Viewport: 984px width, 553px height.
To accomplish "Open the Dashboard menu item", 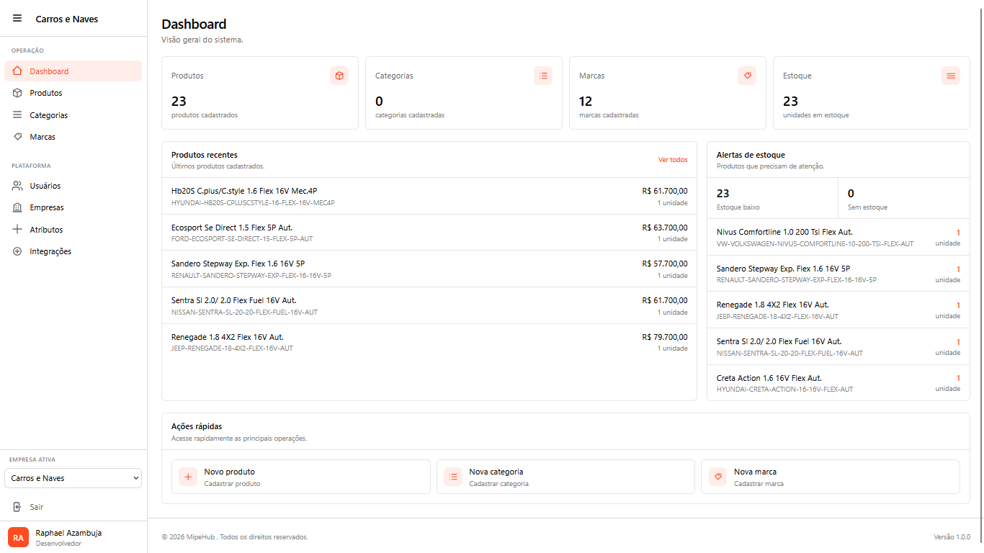I will pyautogui.click(x=73, y=71).
